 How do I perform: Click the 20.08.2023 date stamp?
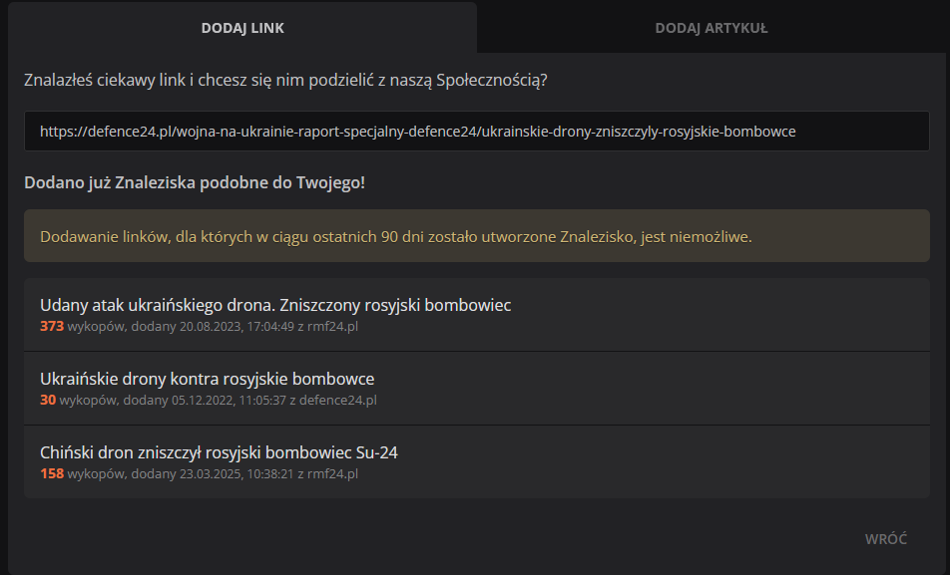point(213,326)
